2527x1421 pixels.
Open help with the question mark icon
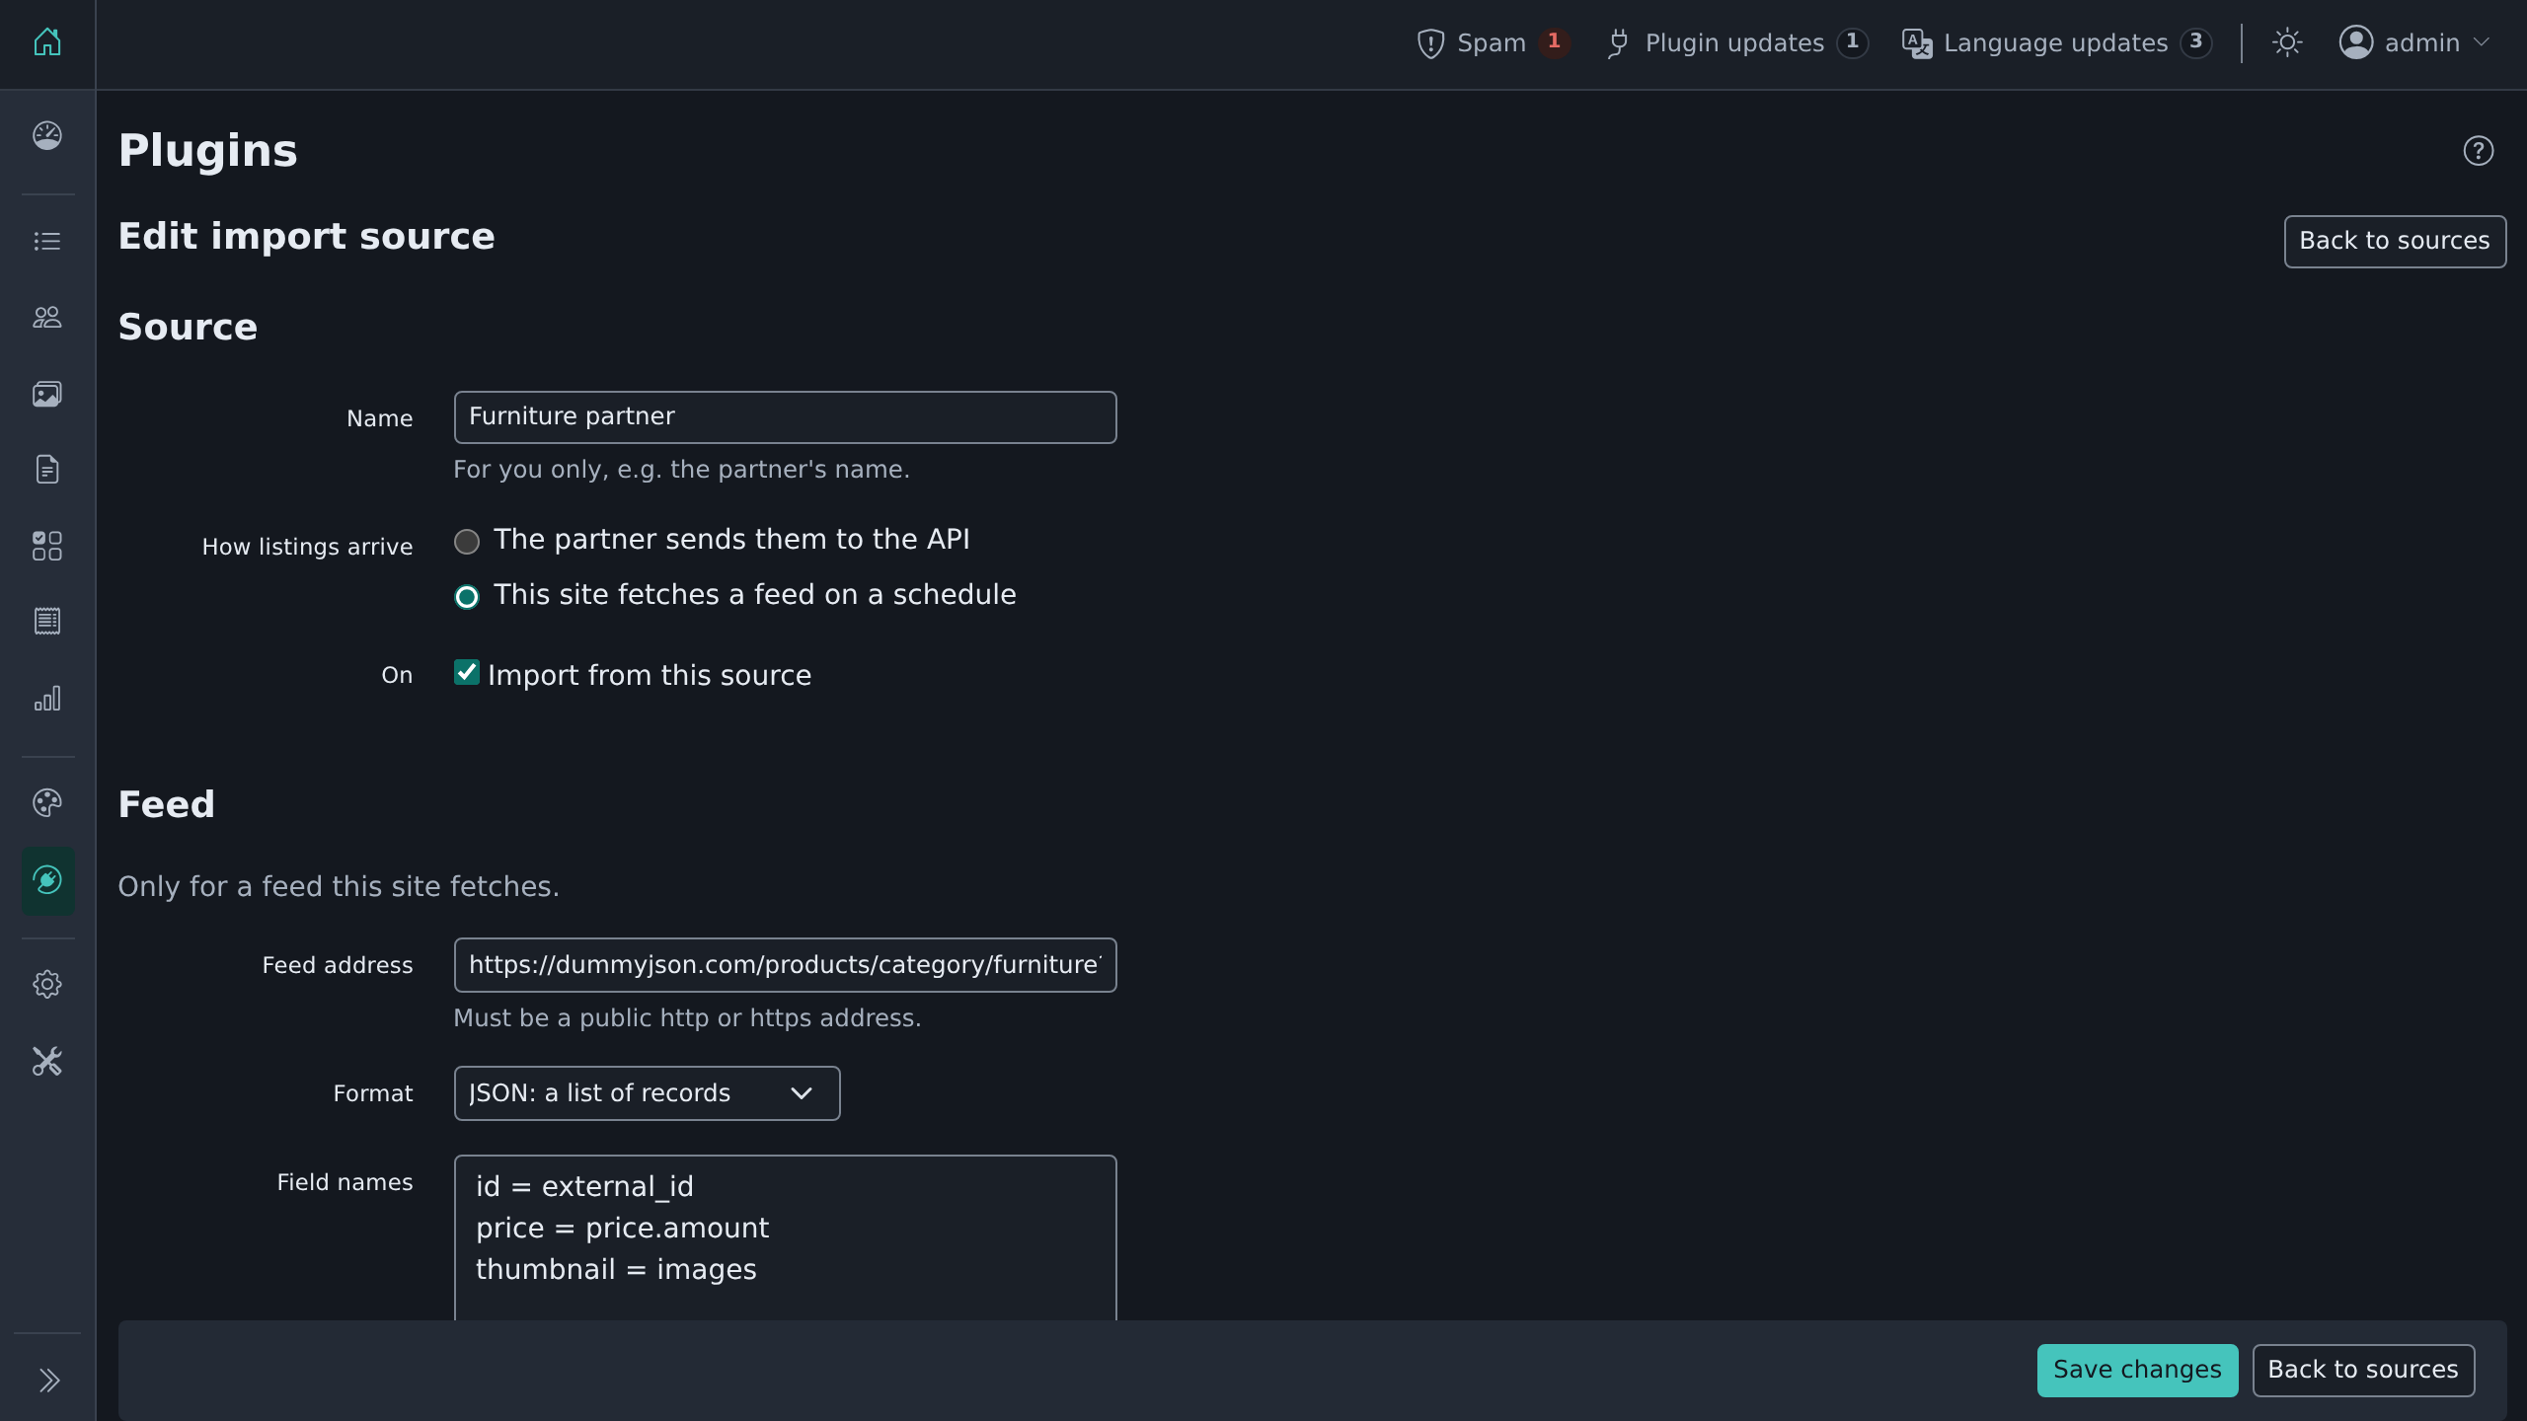tap(2478, 151)
